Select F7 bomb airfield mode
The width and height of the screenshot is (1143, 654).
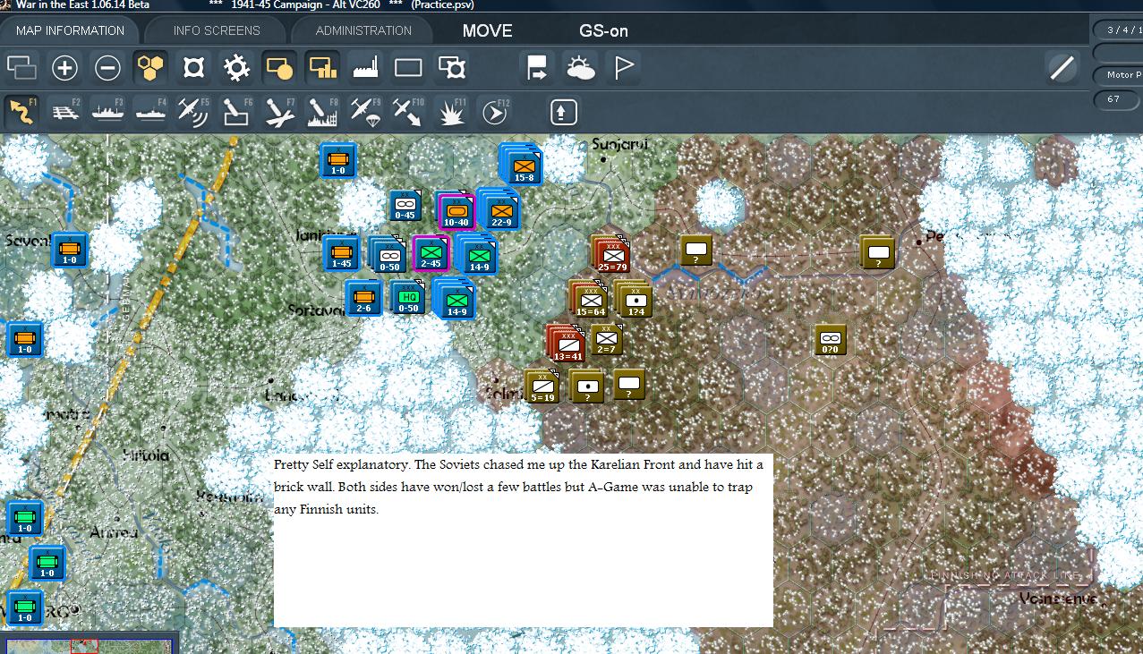(279, 112)
